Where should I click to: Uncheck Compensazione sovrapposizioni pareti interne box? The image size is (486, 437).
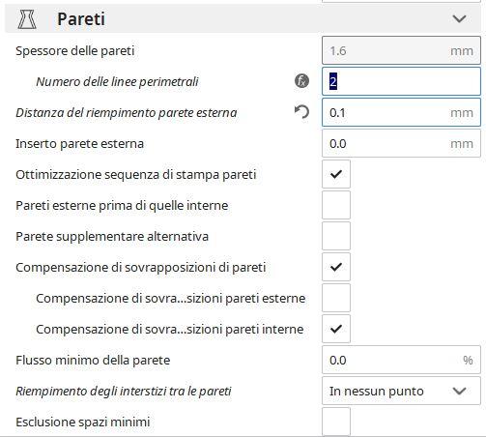point(336,329)
